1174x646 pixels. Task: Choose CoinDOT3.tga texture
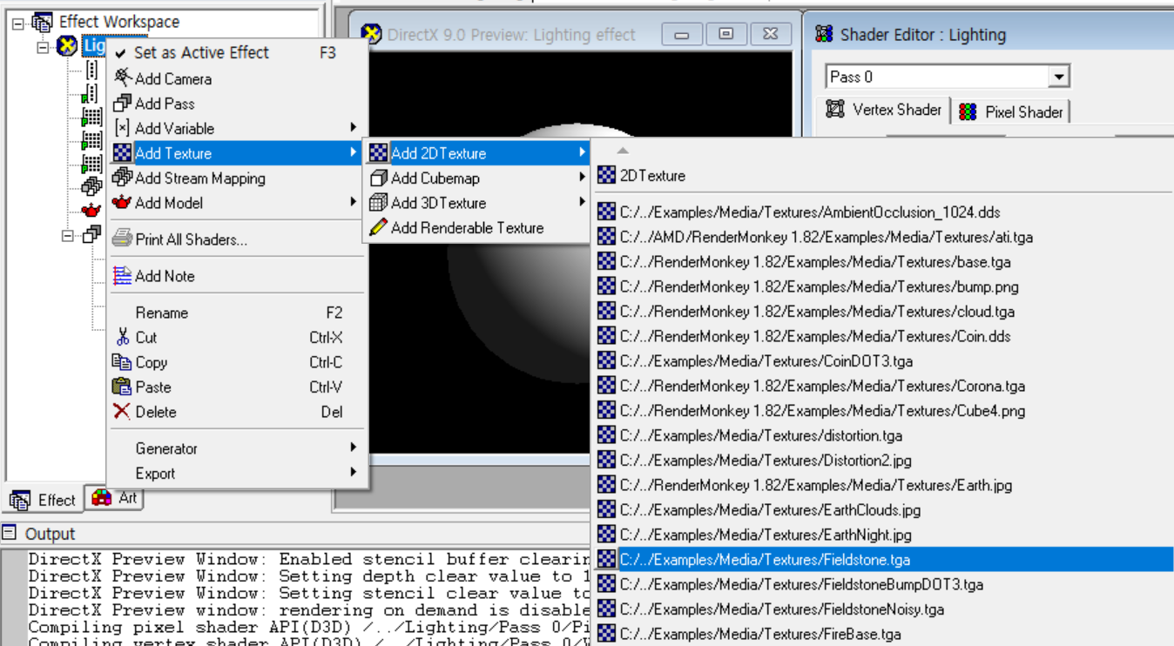coord(883,360)
